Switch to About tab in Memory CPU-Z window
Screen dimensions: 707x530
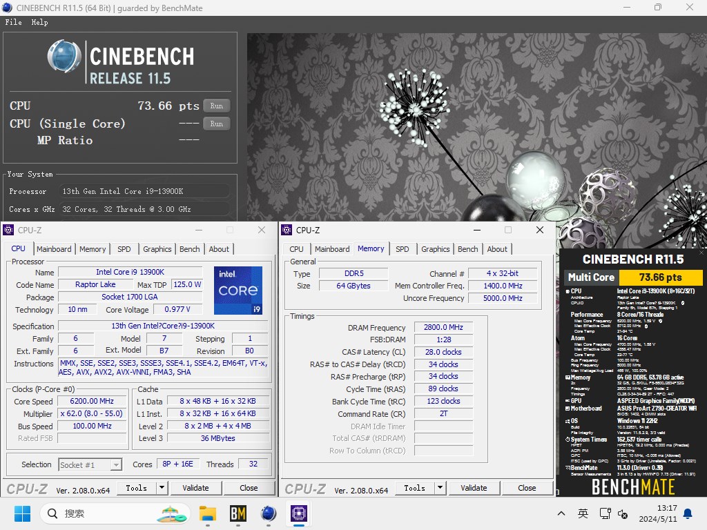click(497, 249)
